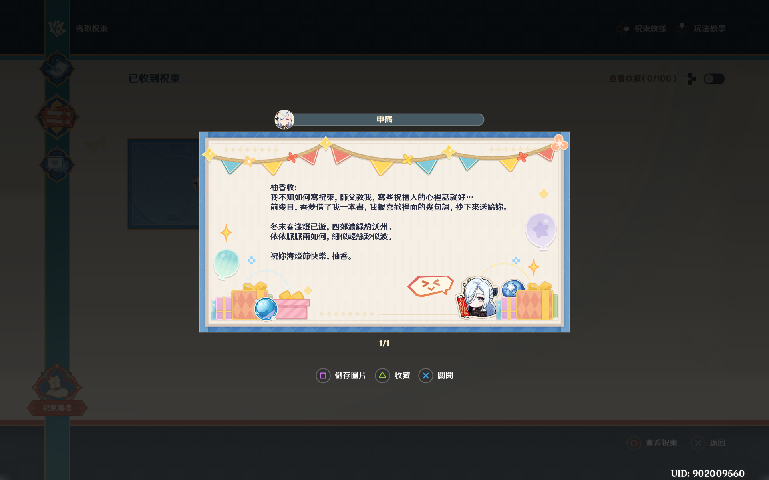Toggle the 查看收藏 switch
The height and width of the screenshot is (480, 769).
pyautogui.click(x=714, y=79)
